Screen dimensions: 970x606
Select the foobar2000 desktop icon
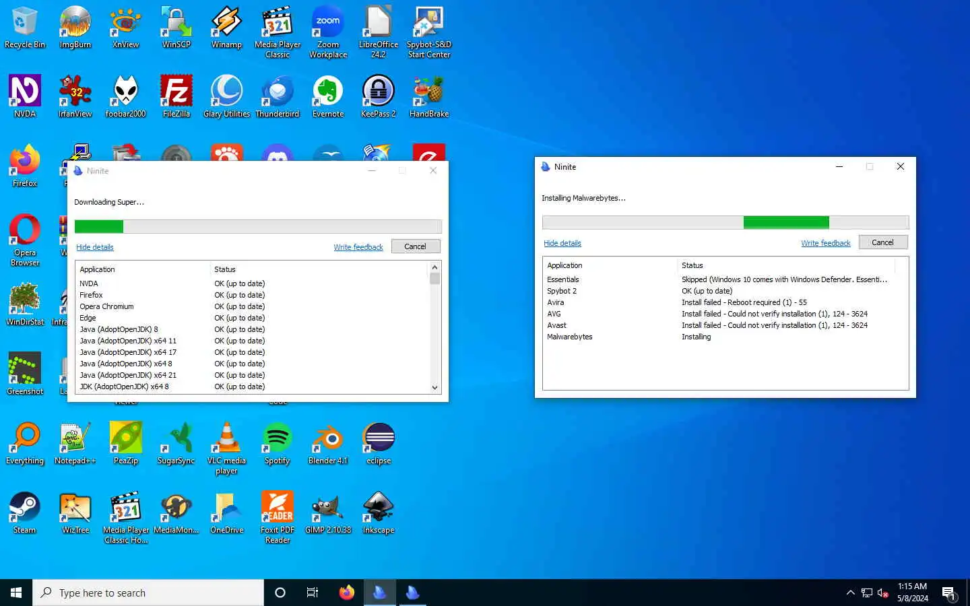(x=125, y=96)
